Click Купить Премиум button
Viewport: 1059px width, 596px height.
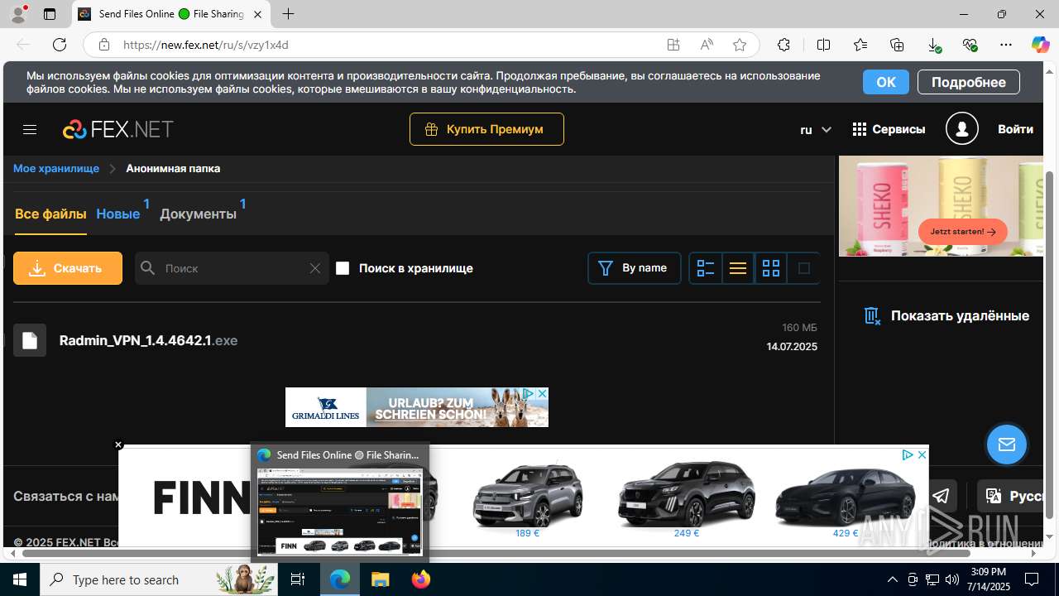click(x=486, y=129)
